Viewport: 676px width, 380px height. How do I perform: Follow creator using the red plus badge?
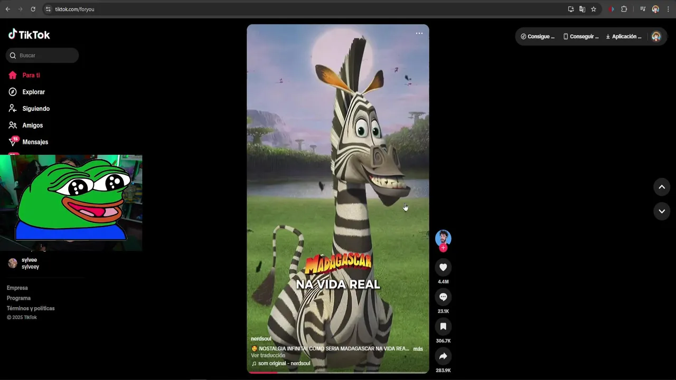pos(443,248)
